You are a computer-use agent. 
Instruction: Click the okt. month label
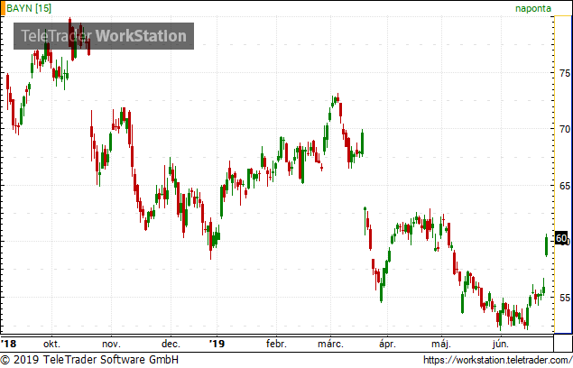click(x=51, y=344)
